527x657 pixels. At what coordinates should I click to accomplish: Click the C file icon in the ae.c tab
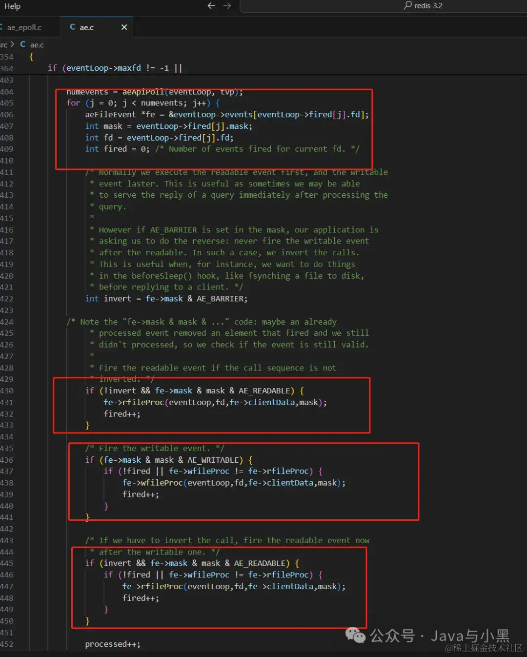click(73, 27)
